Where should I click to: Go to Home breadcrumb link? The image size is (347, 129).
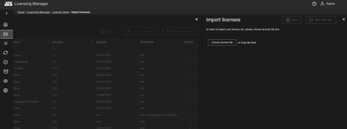21,12
